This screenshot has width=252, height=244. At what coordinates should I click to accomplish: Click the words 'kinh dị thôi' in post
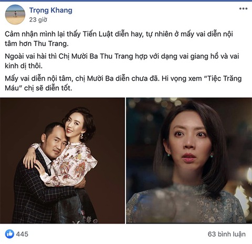click(x=24, y=66)
